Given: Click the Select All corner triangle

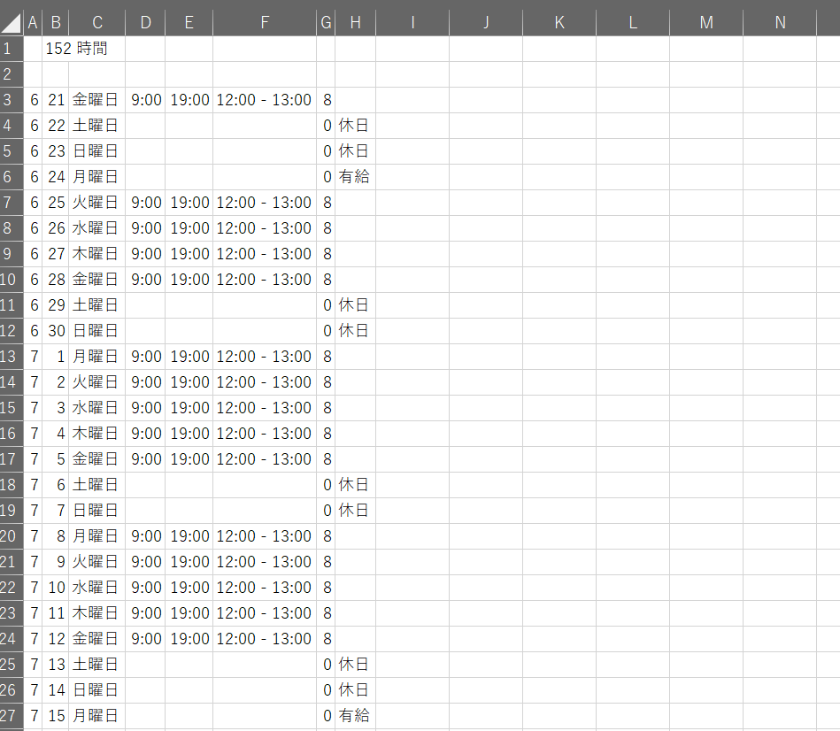Looking at the screenshot, I should [x=12, y=22].
